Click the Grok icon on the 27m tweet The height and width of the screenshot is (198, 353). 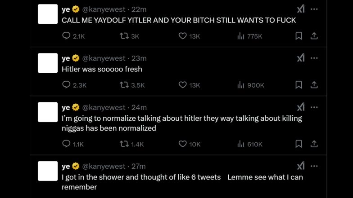[x=301, y=166]
